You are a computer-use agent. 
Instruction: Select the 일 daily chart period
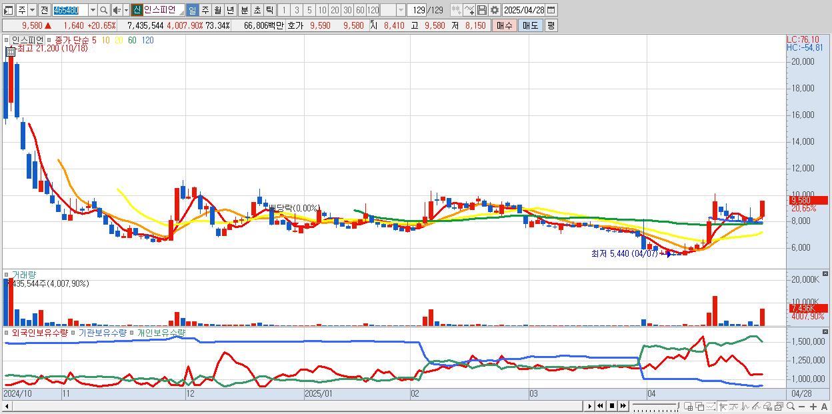(x=192, y=10)
